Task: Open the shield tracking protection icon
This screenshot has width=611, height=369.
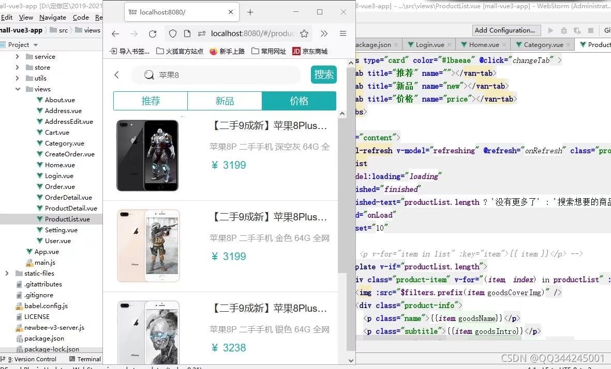Action: (173, 34)
